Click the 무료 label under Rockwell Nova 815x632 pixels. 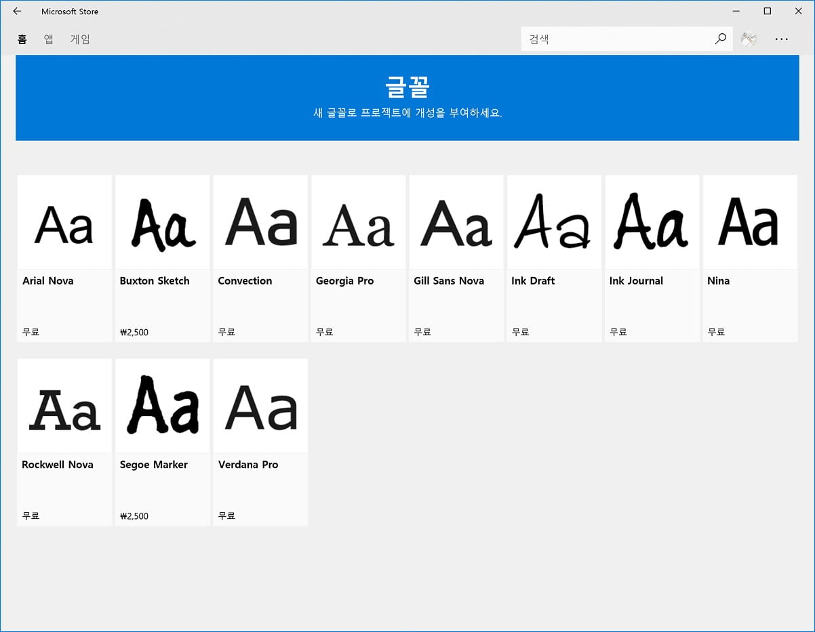coord(31,515)
